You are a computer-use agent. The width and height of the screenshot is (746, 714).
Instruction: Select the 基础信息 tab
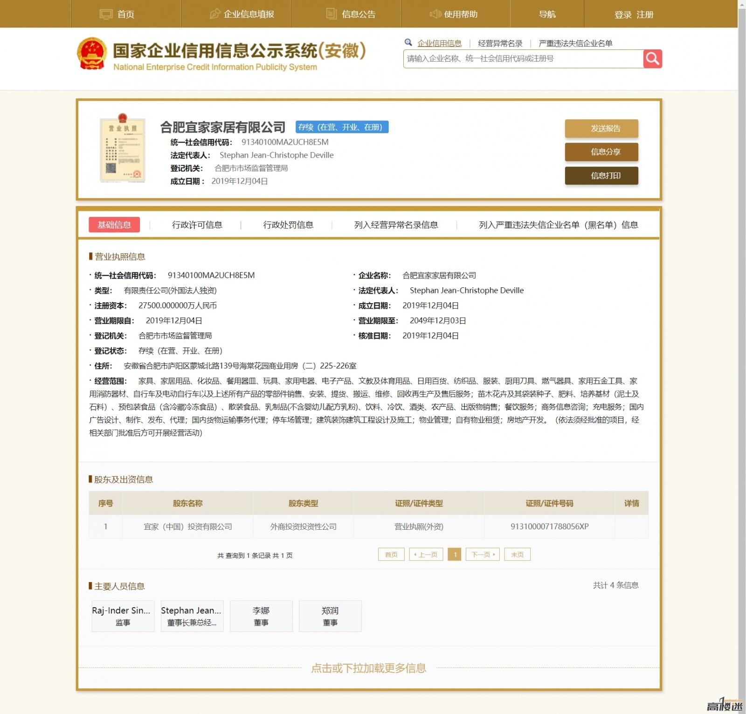click(x=114, y=225)
